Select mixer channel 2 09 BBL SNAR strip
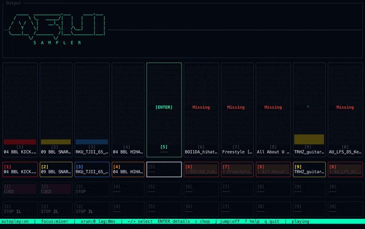This screenshot has width=365, height=229. pos(56,110)
